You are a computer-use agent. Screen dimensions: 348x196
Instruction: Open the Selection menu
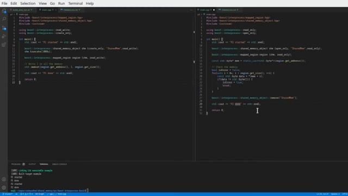[x=28, y=4]
